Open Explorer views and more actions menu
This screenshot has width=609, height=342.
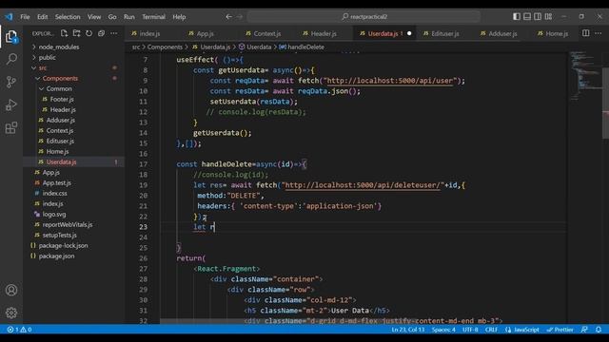coord(114,33)
